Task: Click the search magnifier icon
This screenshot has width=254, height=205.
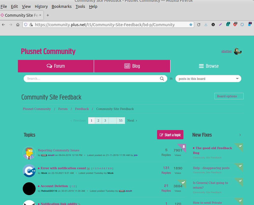Action: 162,78
